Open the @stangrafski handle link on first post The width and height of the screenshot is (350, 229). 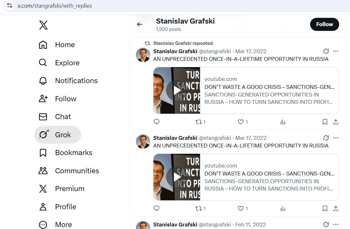(215, 51)
